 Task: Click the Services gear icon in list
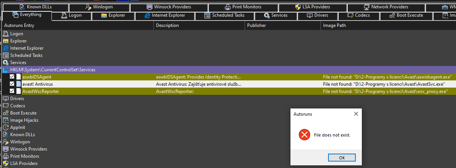6,63
